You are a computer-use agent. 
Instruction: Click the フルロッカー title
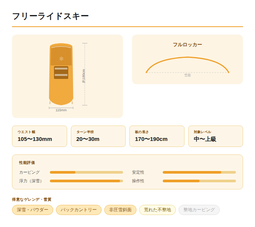187,45
